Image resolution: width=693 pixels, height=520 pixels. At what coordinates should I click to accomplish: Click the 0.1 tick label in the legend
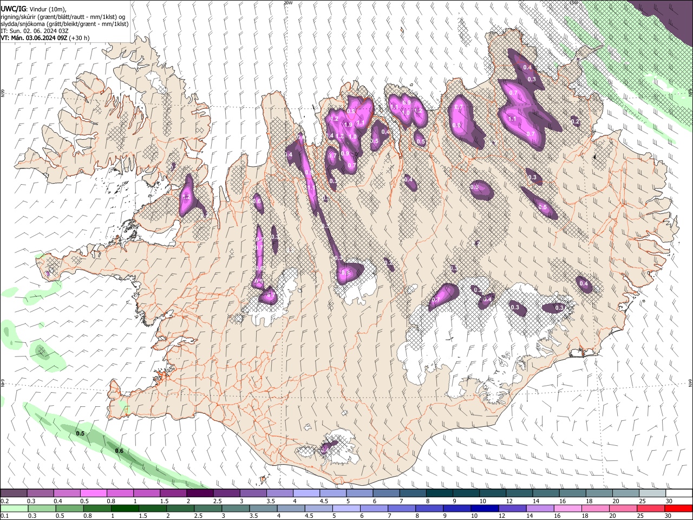(4, 516)
